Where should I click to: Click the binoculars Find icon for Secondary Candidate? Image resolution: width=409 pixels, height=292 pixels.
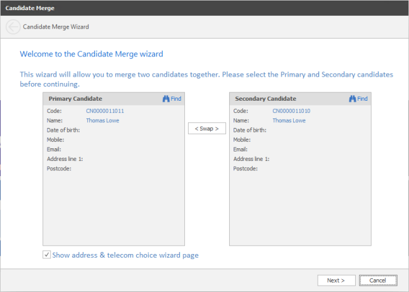pyautogui.click(x=353, y=99)
